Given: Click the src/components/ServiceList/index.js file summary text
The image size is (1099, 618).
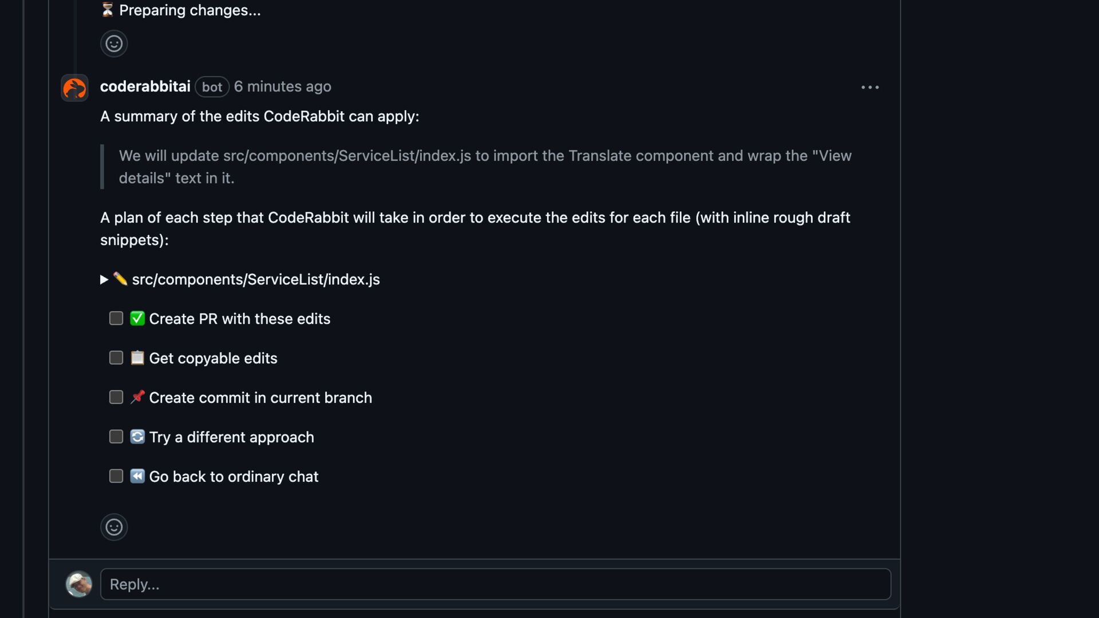Looking at the screenshot, I should click(x=256, y=279).
